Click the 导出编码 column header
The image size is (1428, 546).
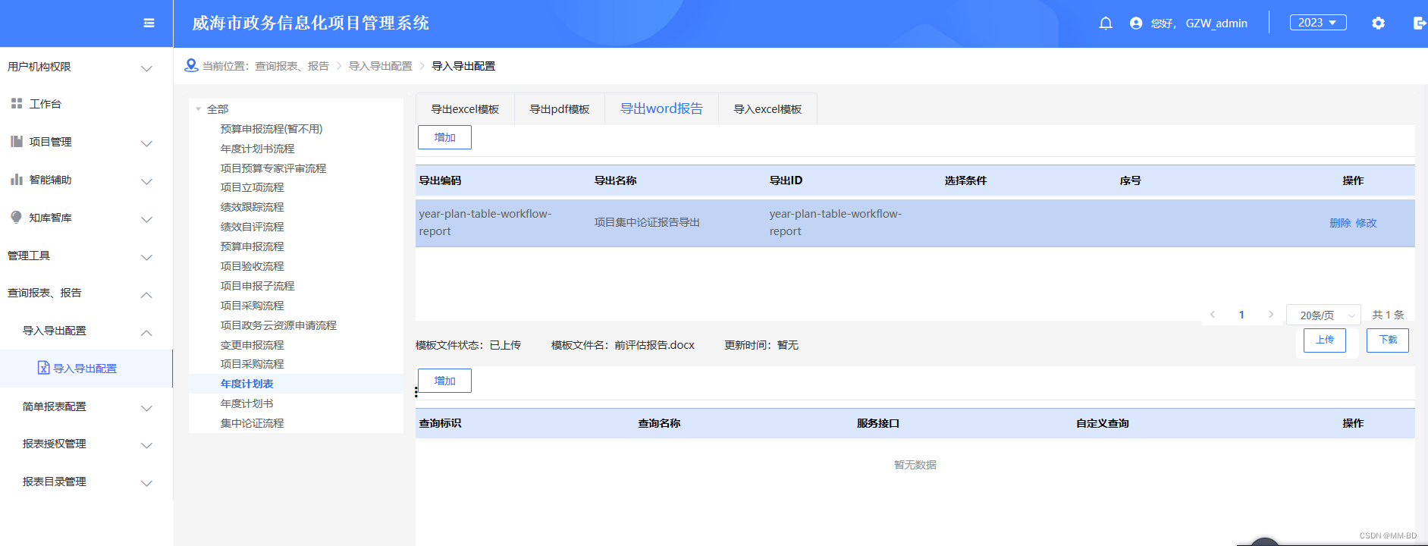[x=440, y=180]
